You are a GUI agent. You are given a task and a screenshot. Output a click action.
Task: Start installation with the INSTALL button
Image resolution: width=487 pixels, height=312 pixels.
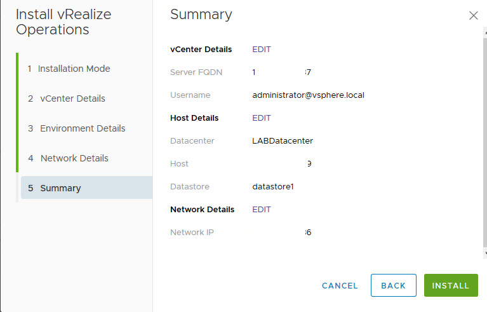click(451, 286)
